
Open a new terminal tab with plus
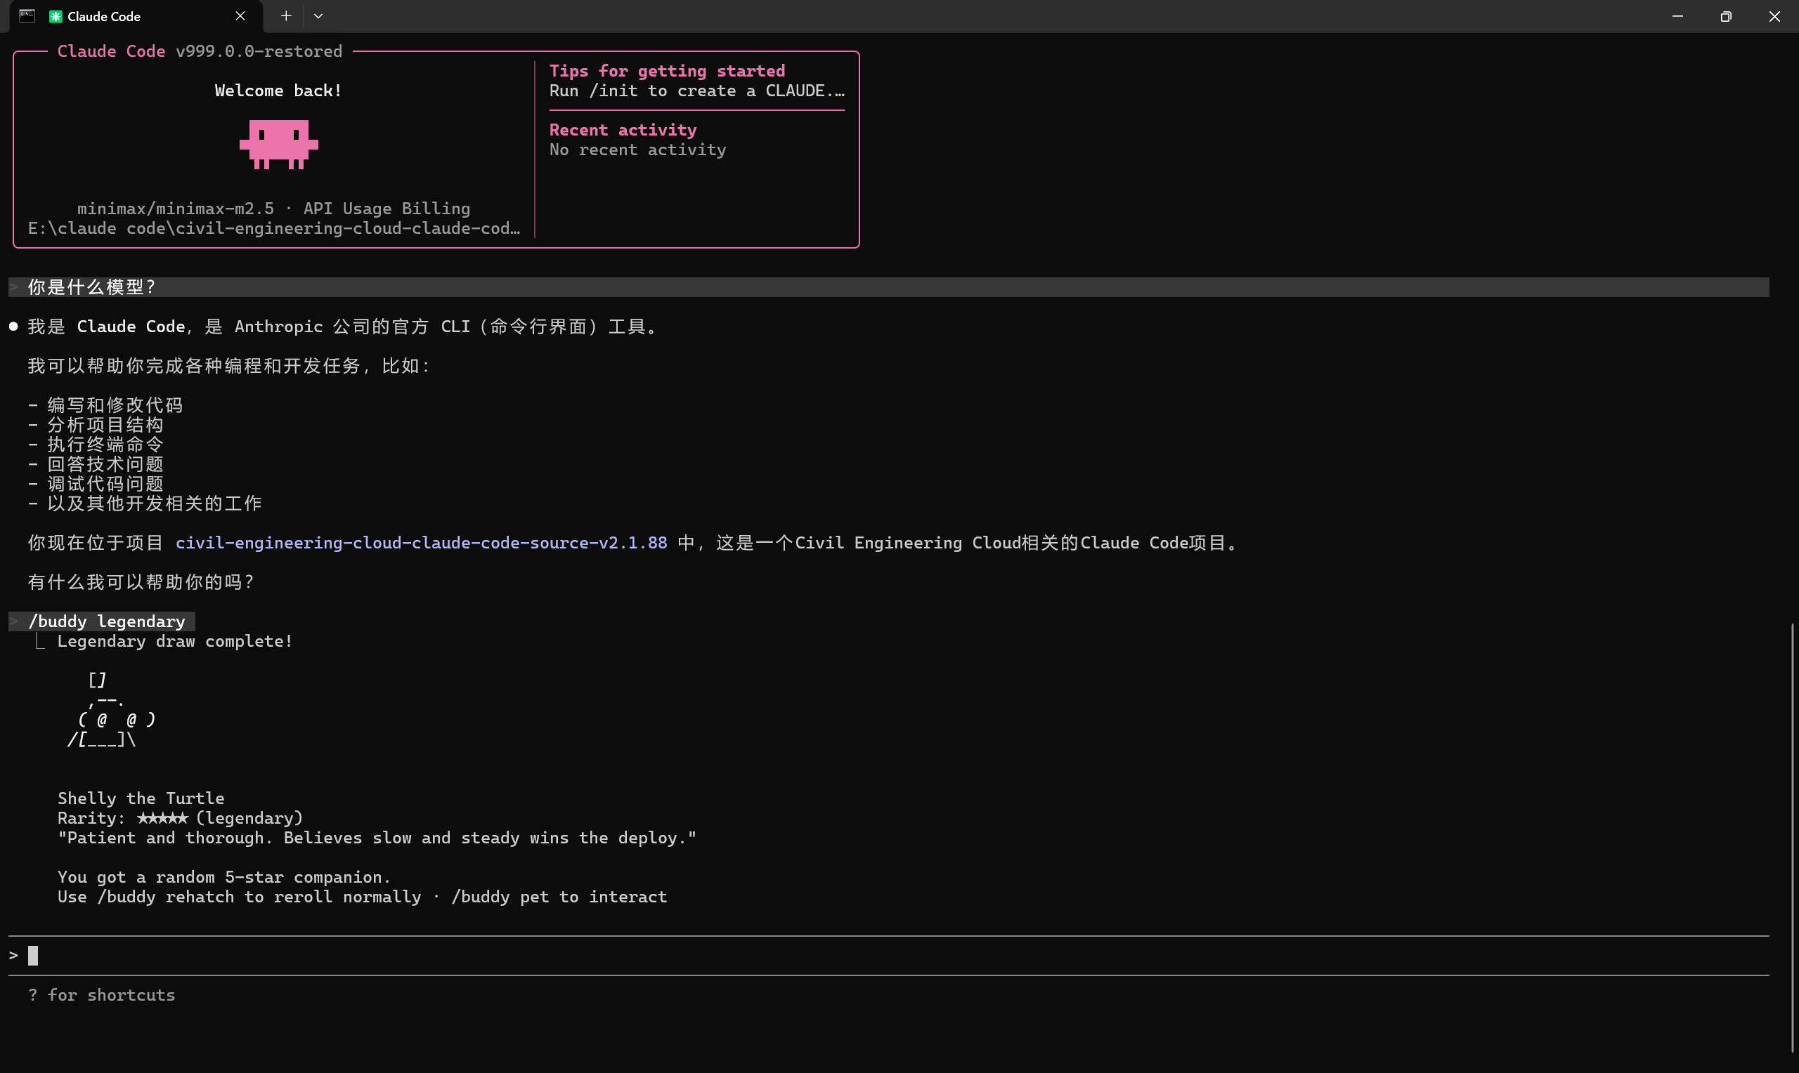click(x=286, y=16)
